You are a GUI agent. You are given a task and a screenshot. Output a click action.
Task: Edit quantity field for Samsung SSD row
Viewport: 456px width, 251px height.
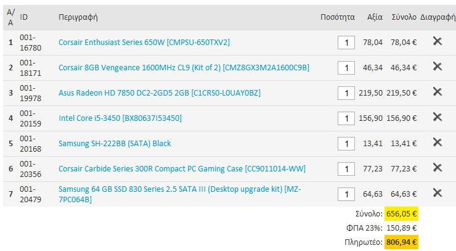[x=346, y=194]
